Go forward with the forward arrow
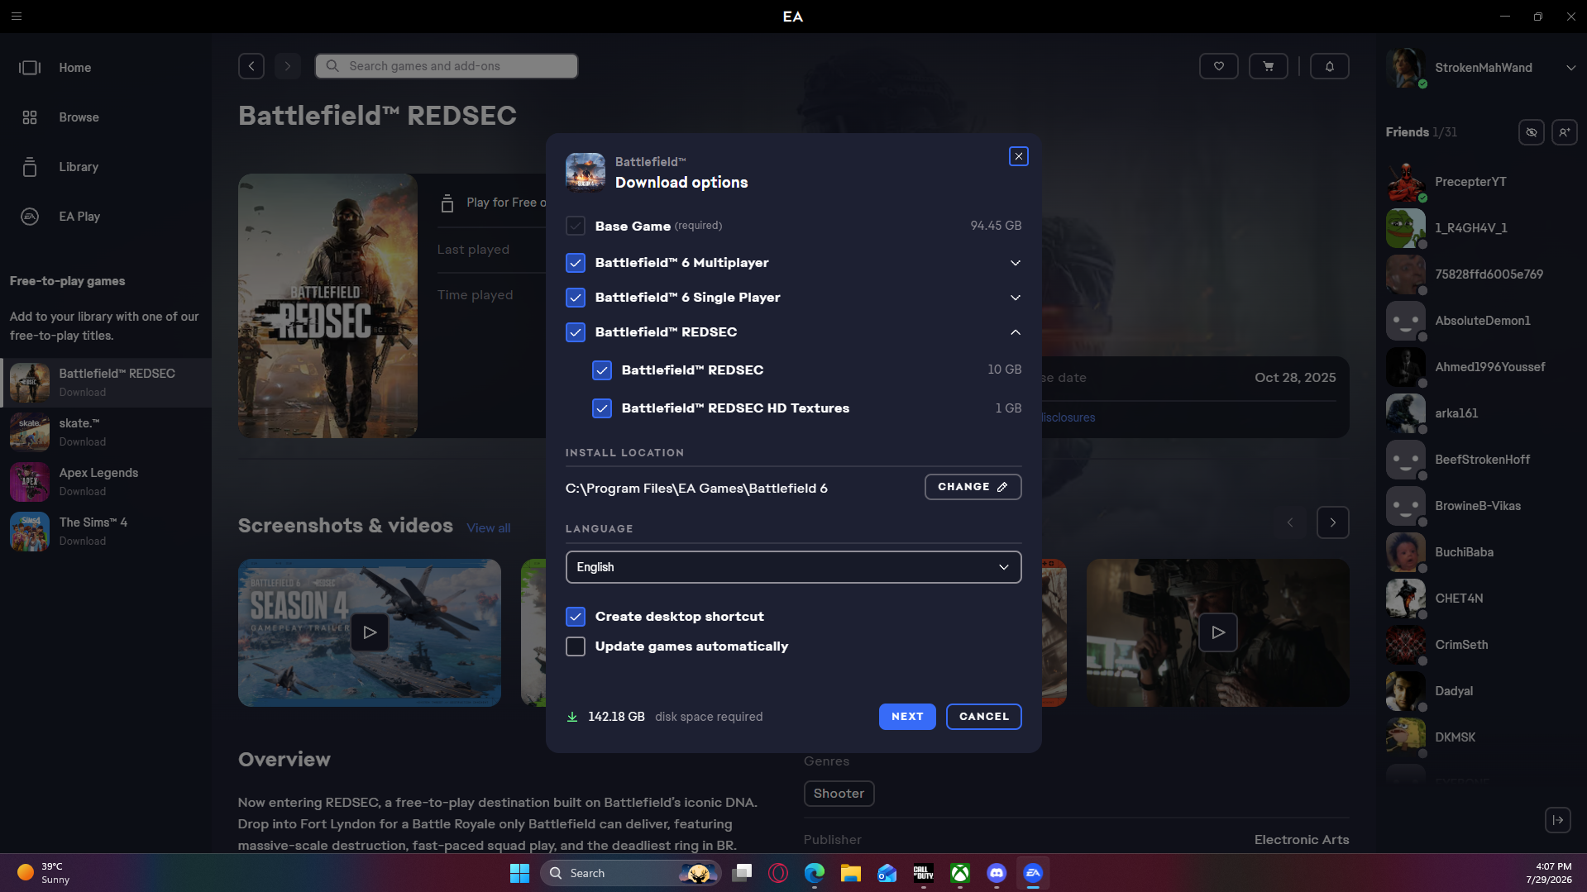The height and width of the screenshot is (892, 1587). (287, 66)
